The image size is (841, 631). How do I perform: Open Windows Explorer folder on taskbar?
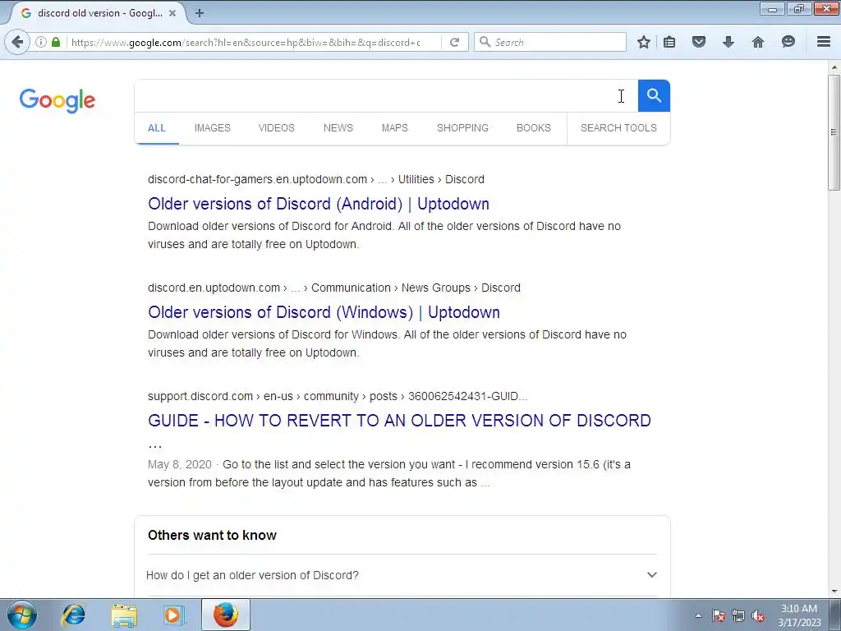124,615
